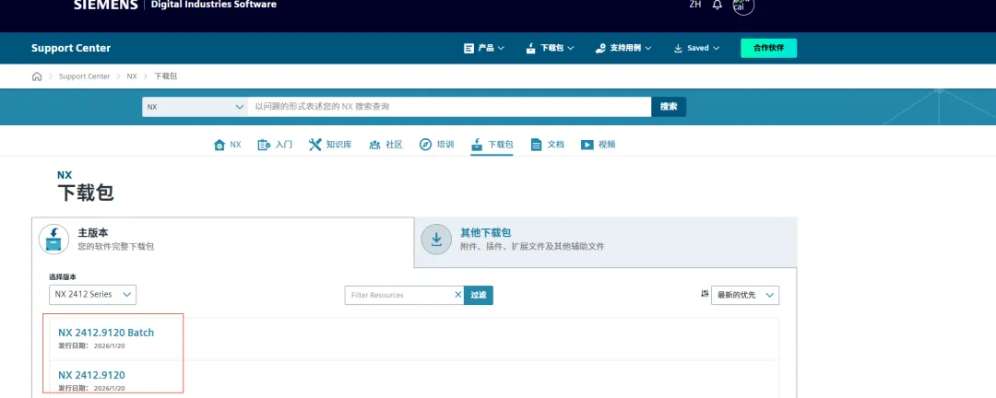Open NX 2412.9120 download
This screenshot has height=398, width=996.
(91, 375)
